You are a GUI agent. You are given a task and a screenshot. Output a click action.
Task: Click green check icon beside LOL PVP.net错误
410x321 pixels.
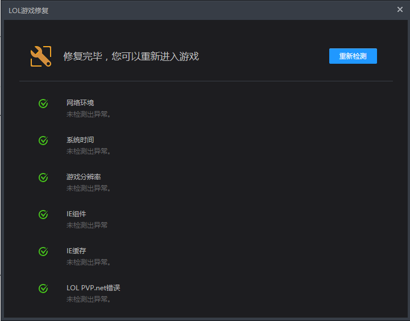[43, 289]
